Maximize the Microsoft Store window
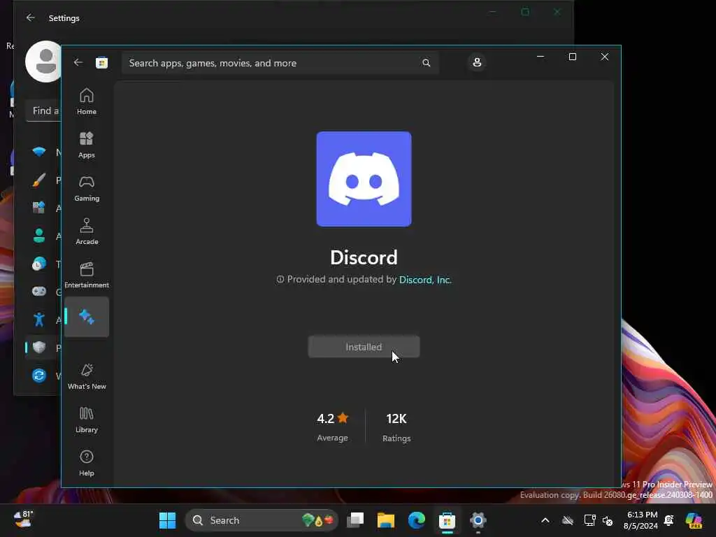This screenshot has width=716, height=537. pos(572,57)
